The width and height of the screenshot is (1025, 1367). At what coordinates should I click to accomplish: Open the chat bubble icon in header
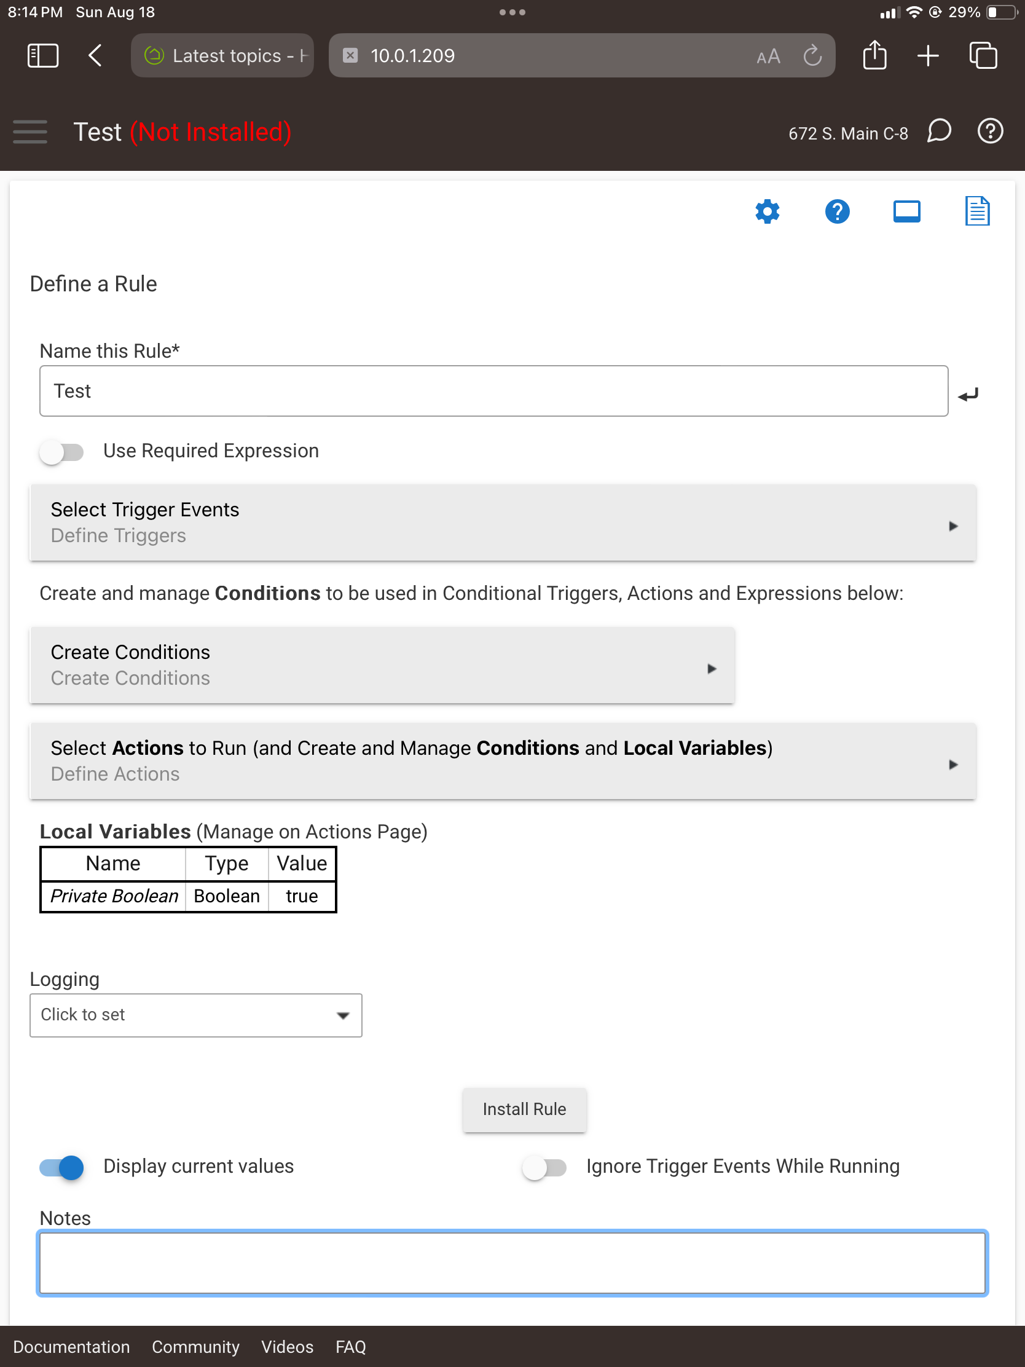938,132
